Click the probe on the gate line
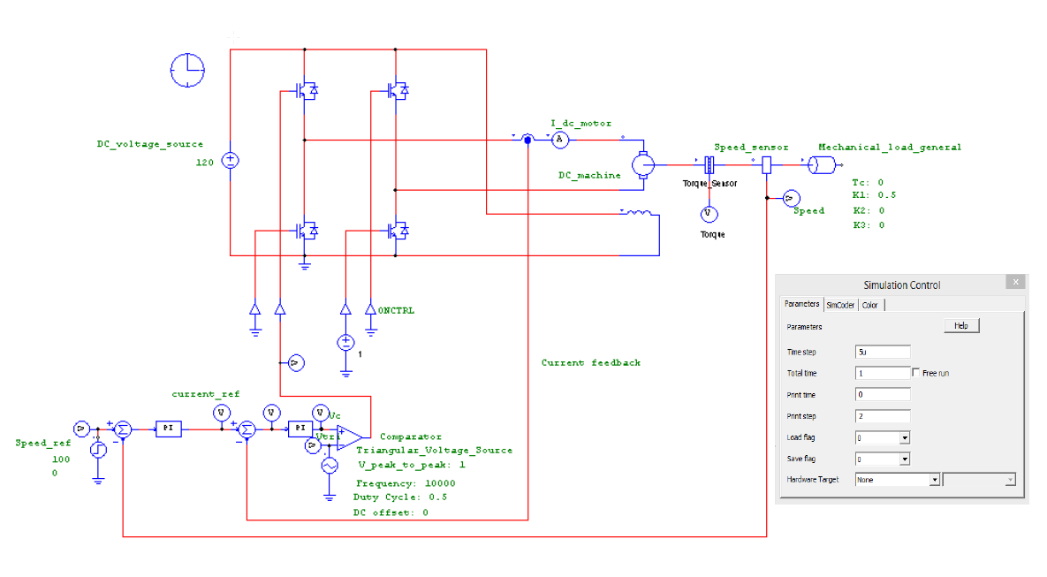Image resolution: width=1047 pixels, height=577 pixels. pos(296,362)
